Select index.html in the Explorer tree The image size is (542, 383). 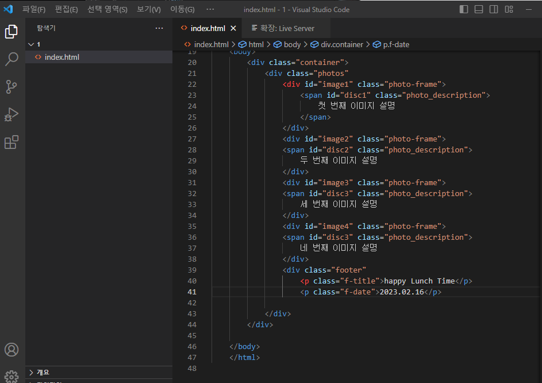[99, 57]
